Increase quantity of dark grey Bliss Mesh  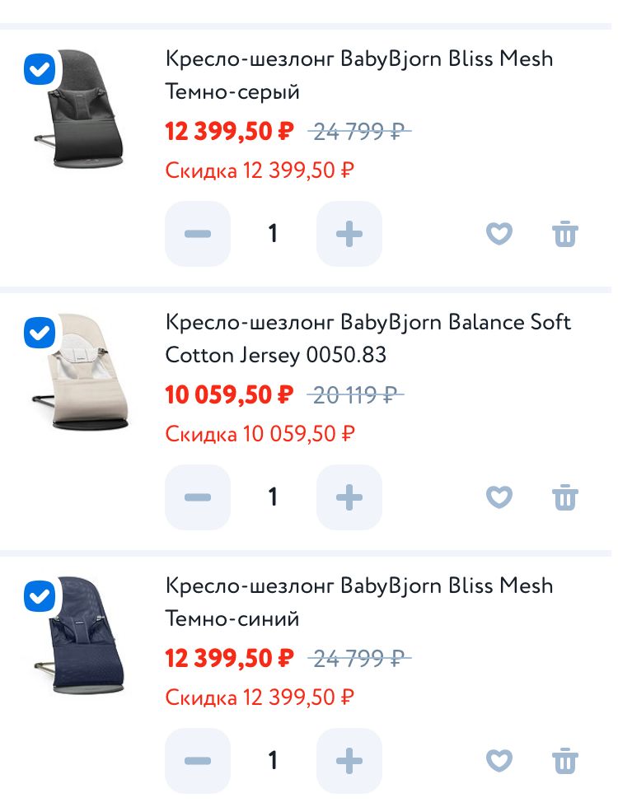349,234
